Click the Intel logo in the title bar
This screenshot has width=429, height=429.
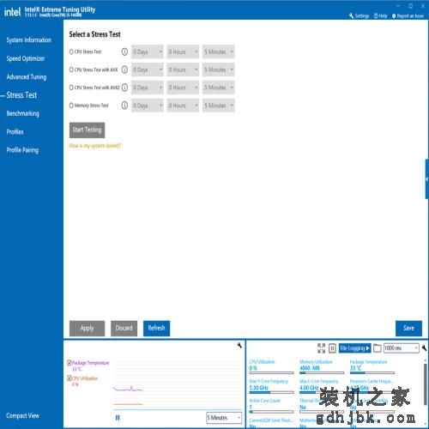coord(12,12)
